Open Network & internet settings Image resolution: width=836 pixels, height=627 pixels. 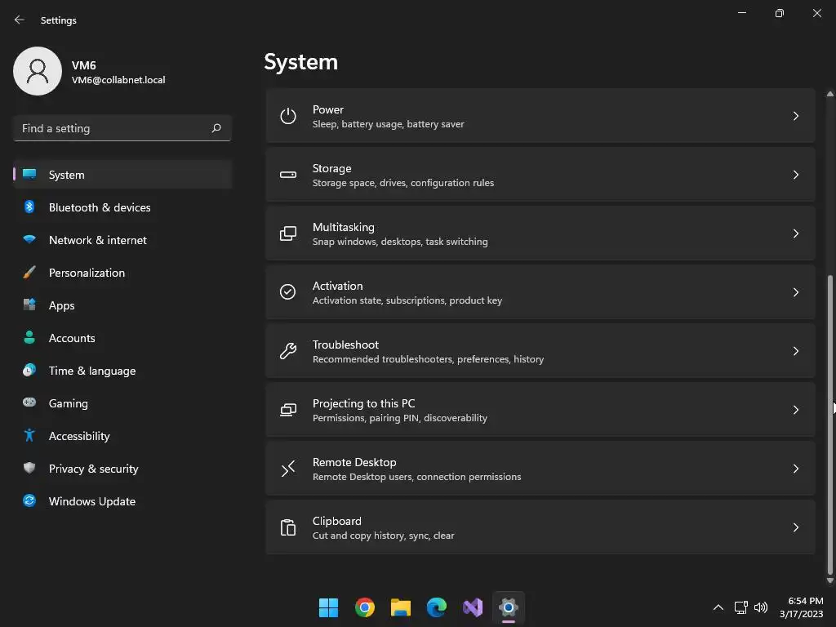pyautogui.click(x=122, y=240)
